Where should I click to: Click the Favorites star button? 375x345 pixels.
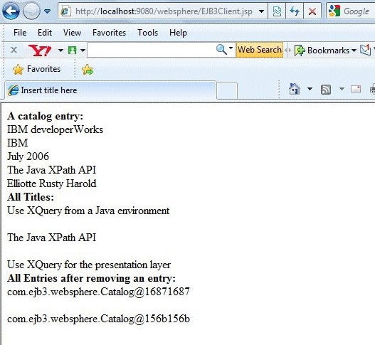(36, 69)
